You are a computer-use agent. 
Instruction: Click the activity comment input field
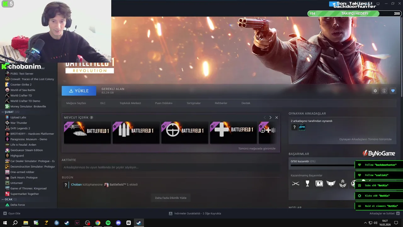[171, 167]
